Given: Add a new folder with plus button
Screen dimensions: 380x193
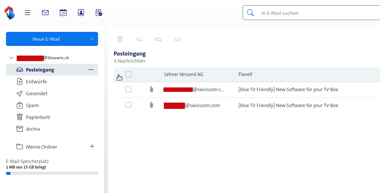Looking at the screenshot, I should 92,146.
